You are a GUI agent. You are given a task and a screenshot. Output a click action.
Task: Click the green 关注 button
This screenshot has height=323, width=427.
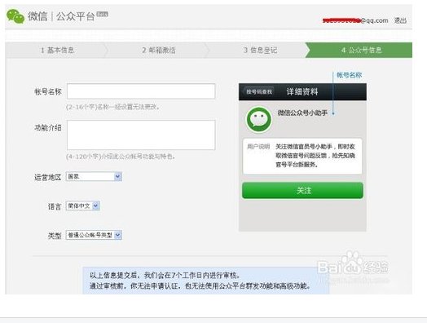[302, 190]
